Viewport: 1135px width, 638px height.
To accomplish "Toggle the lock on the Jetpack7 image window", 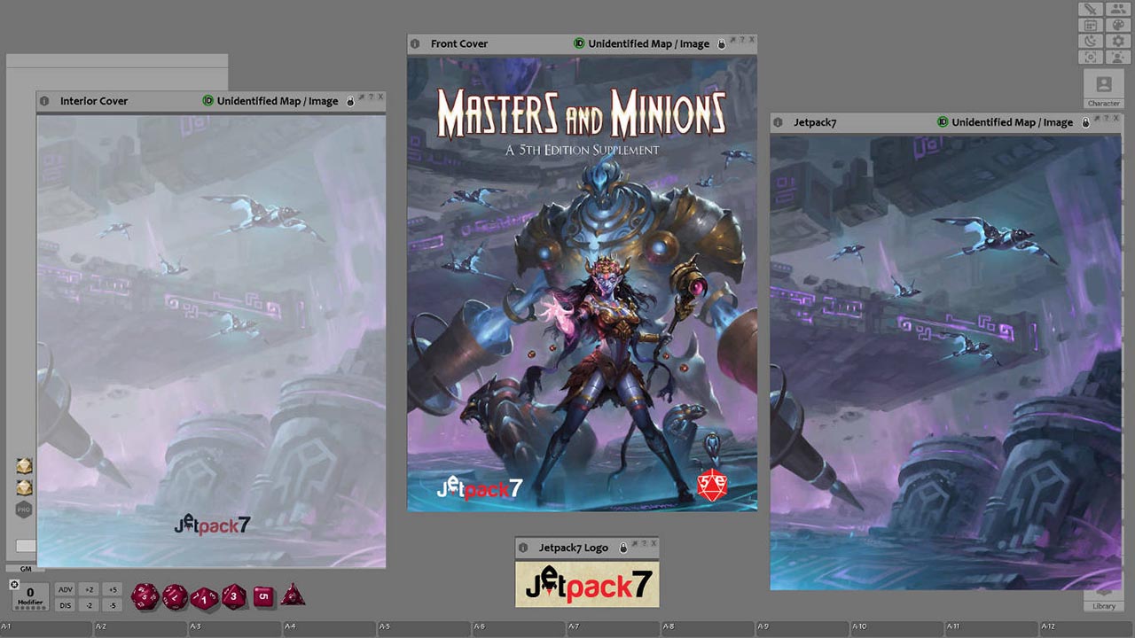I will point(1084,122).
